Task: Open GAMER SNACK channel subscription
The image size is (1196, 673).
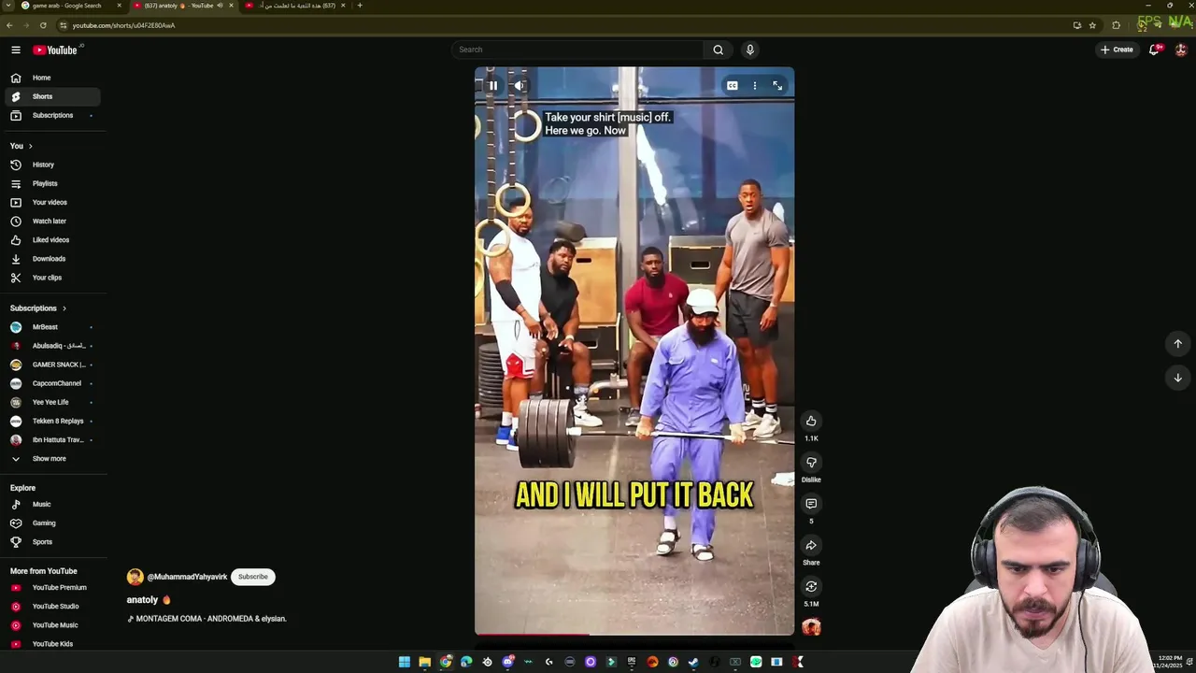Action: click(x=51, y=365)
